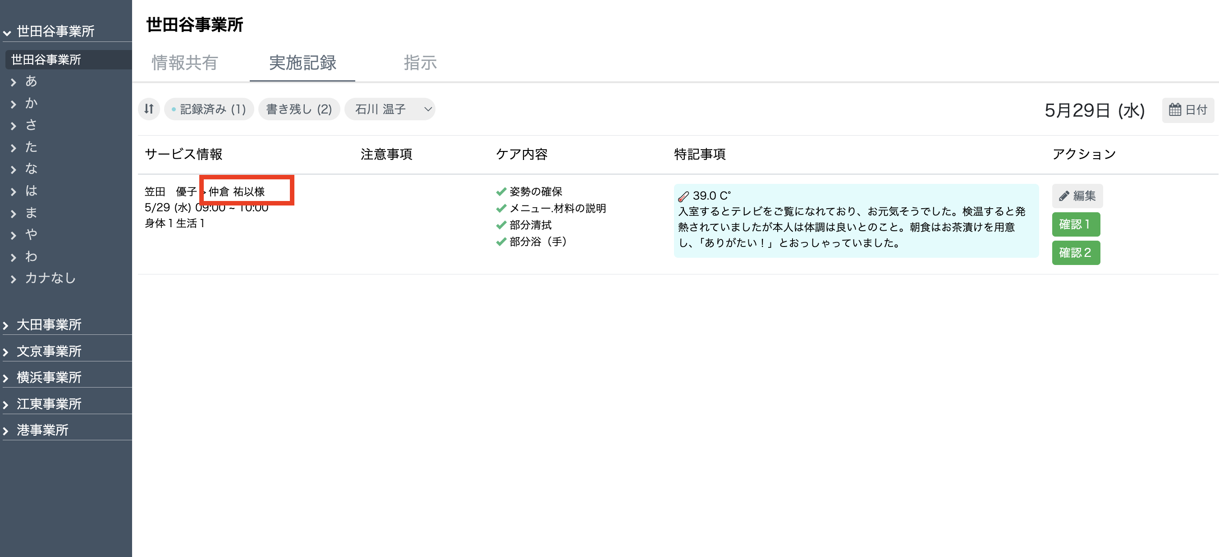Select 横浜事業所 in the sidebar
The image size is (1219, 557).
point(49,377)
